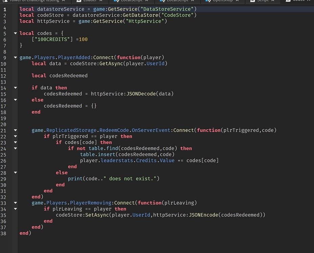The height and width of the screenshot is (253, 314).
Task: Switch to the 'Tower of challenge testing' tab
Action: [x=34, y=1]
